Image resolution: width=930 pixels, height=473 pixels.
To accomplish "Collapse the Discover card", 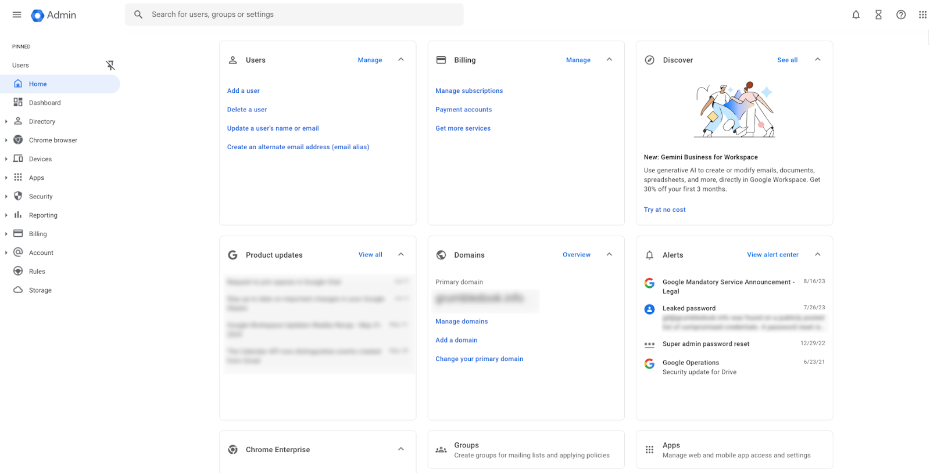I will pos(818,60).
